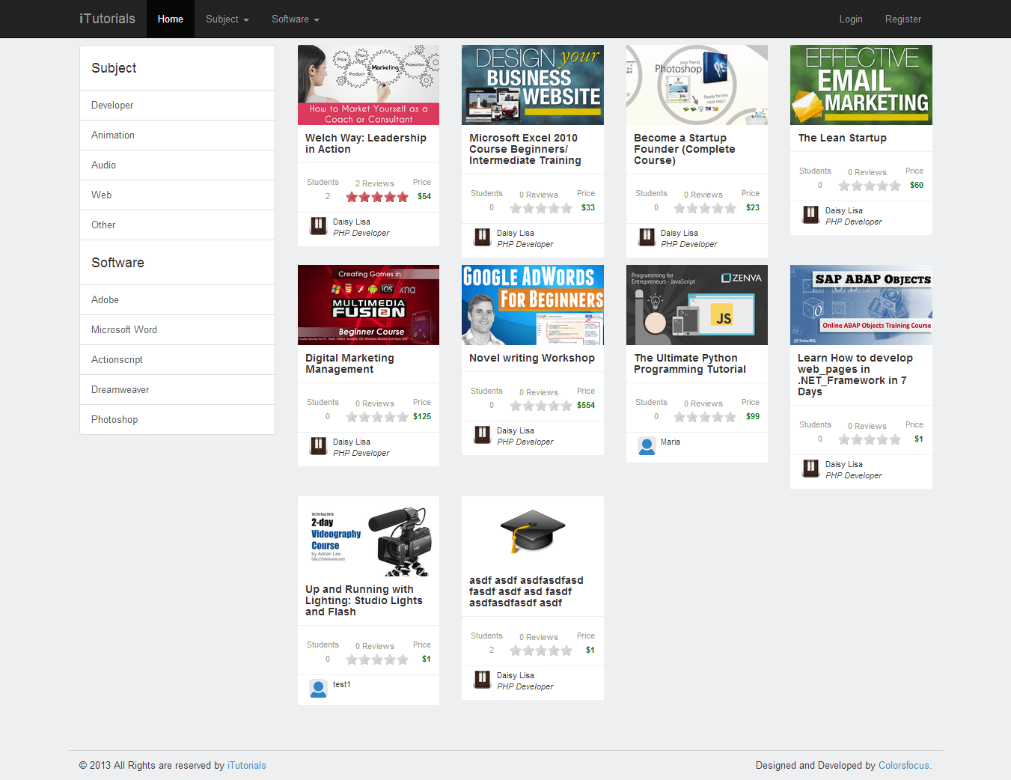The width and height of the screenshot is (1011, 780).
Task: Click Google AdWords for Beginners thumbnail
Action: click(x=533, y=305)
